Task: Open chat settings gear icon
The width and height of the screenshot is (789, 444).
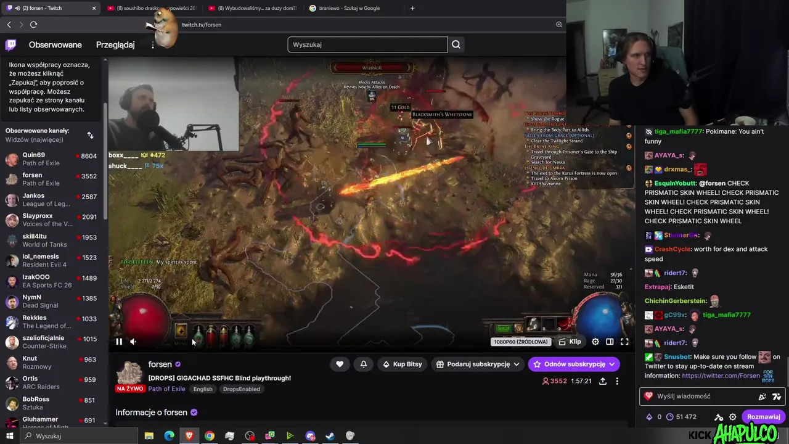Action: [733, 417]
